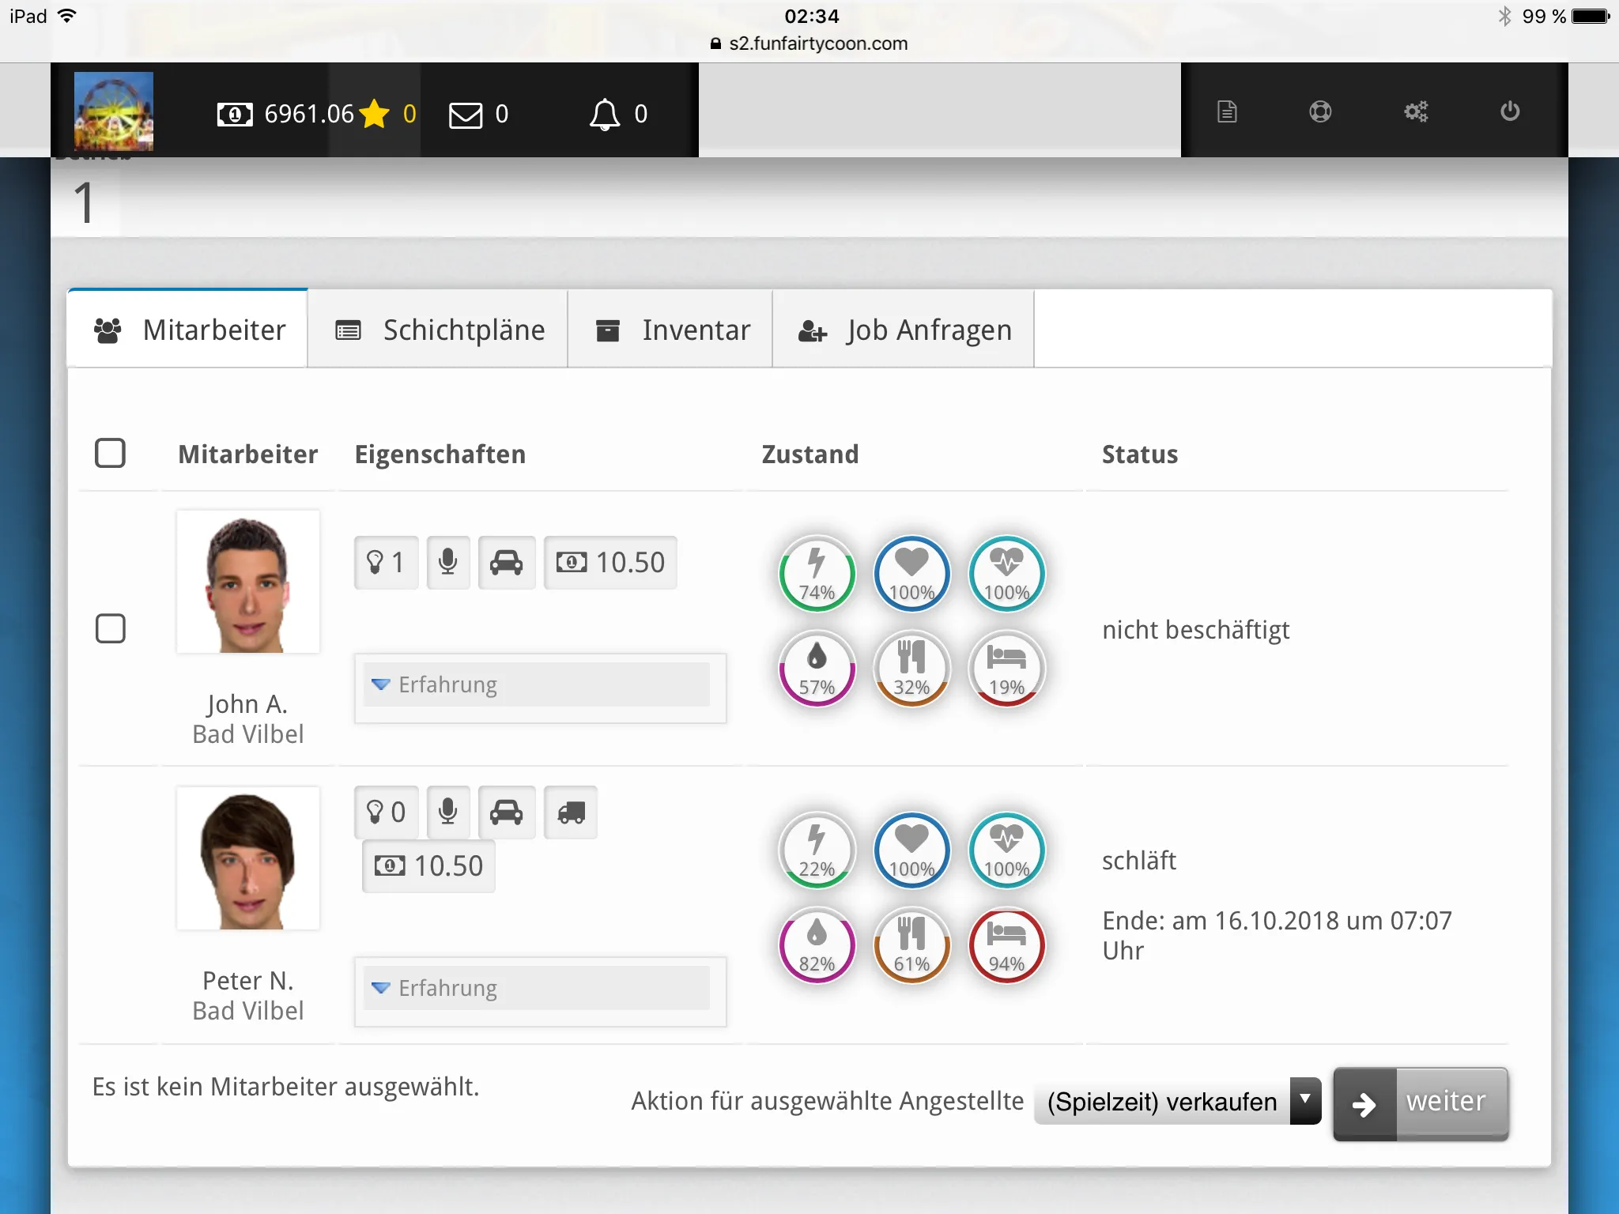Click Peter N.'s truck license icon
1619x1214 pixels.
pyautogui.click(x=571, y=812)
